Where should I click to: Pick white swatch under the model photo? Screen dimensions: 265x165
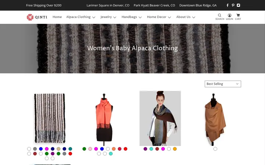tap(169, 149)
